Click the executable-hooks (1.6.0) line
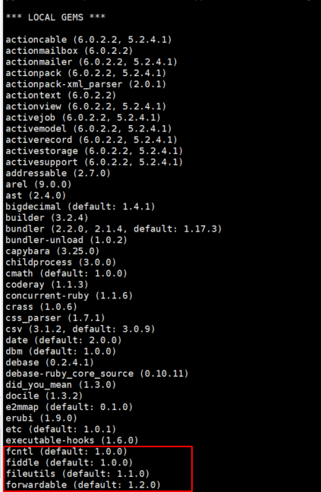 tap(72, 440)
